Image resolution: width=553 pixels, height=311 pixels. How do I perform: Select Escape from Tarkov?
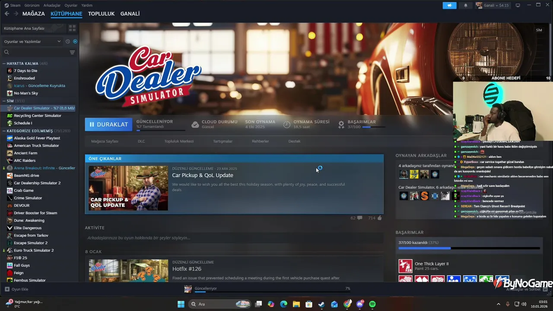[x=31, y=235]
